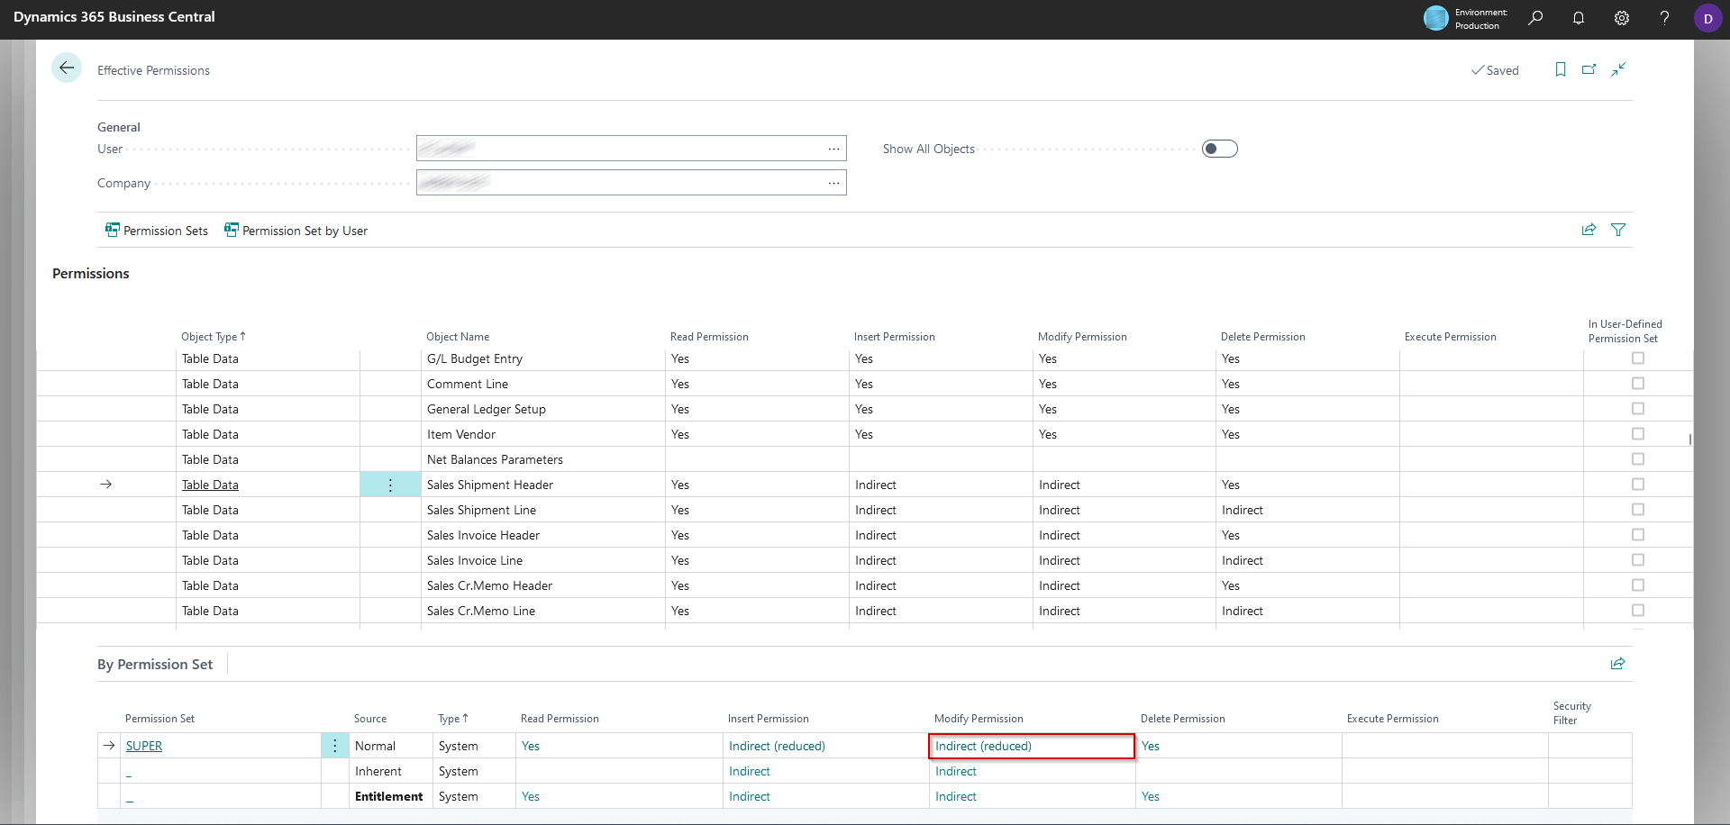Change sorting on the Object Type column
Image resolution: width=1730 pixels, height=825 pixels.
213,336
